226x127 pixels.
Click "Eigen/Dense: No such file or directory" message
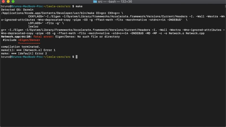pos(88,37)
